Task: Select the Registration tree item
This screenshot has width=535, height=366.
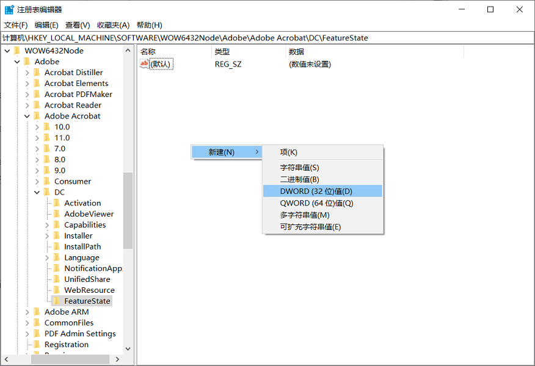Action: pos(66,345)
